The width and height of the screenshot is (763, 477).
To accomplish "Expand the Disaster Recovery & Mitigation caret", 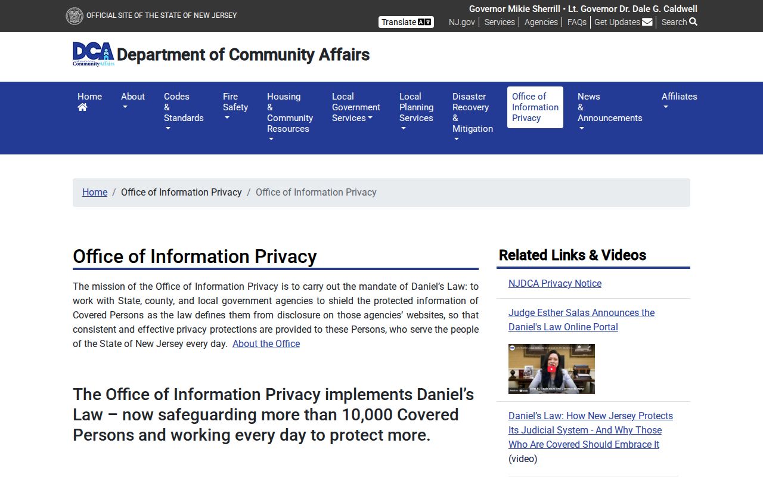I will point(456,140).
